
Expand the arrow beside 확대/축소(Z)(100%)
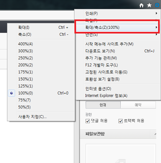pyautogui.click(x=156, y=27)
